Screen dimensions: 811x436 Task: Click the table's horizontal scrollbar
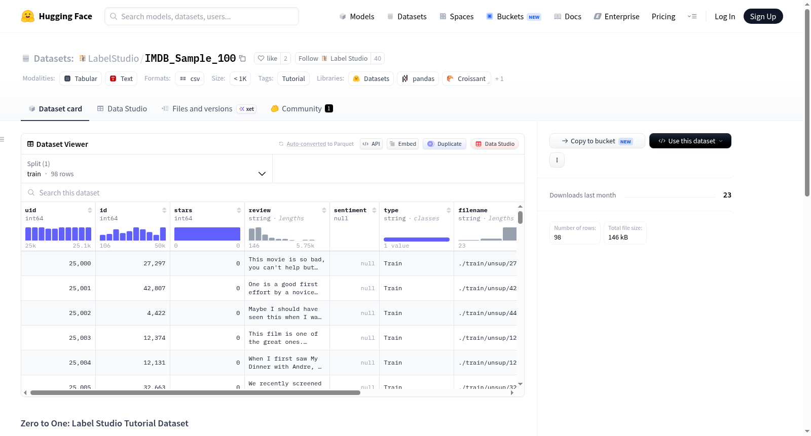coord(195,392)
